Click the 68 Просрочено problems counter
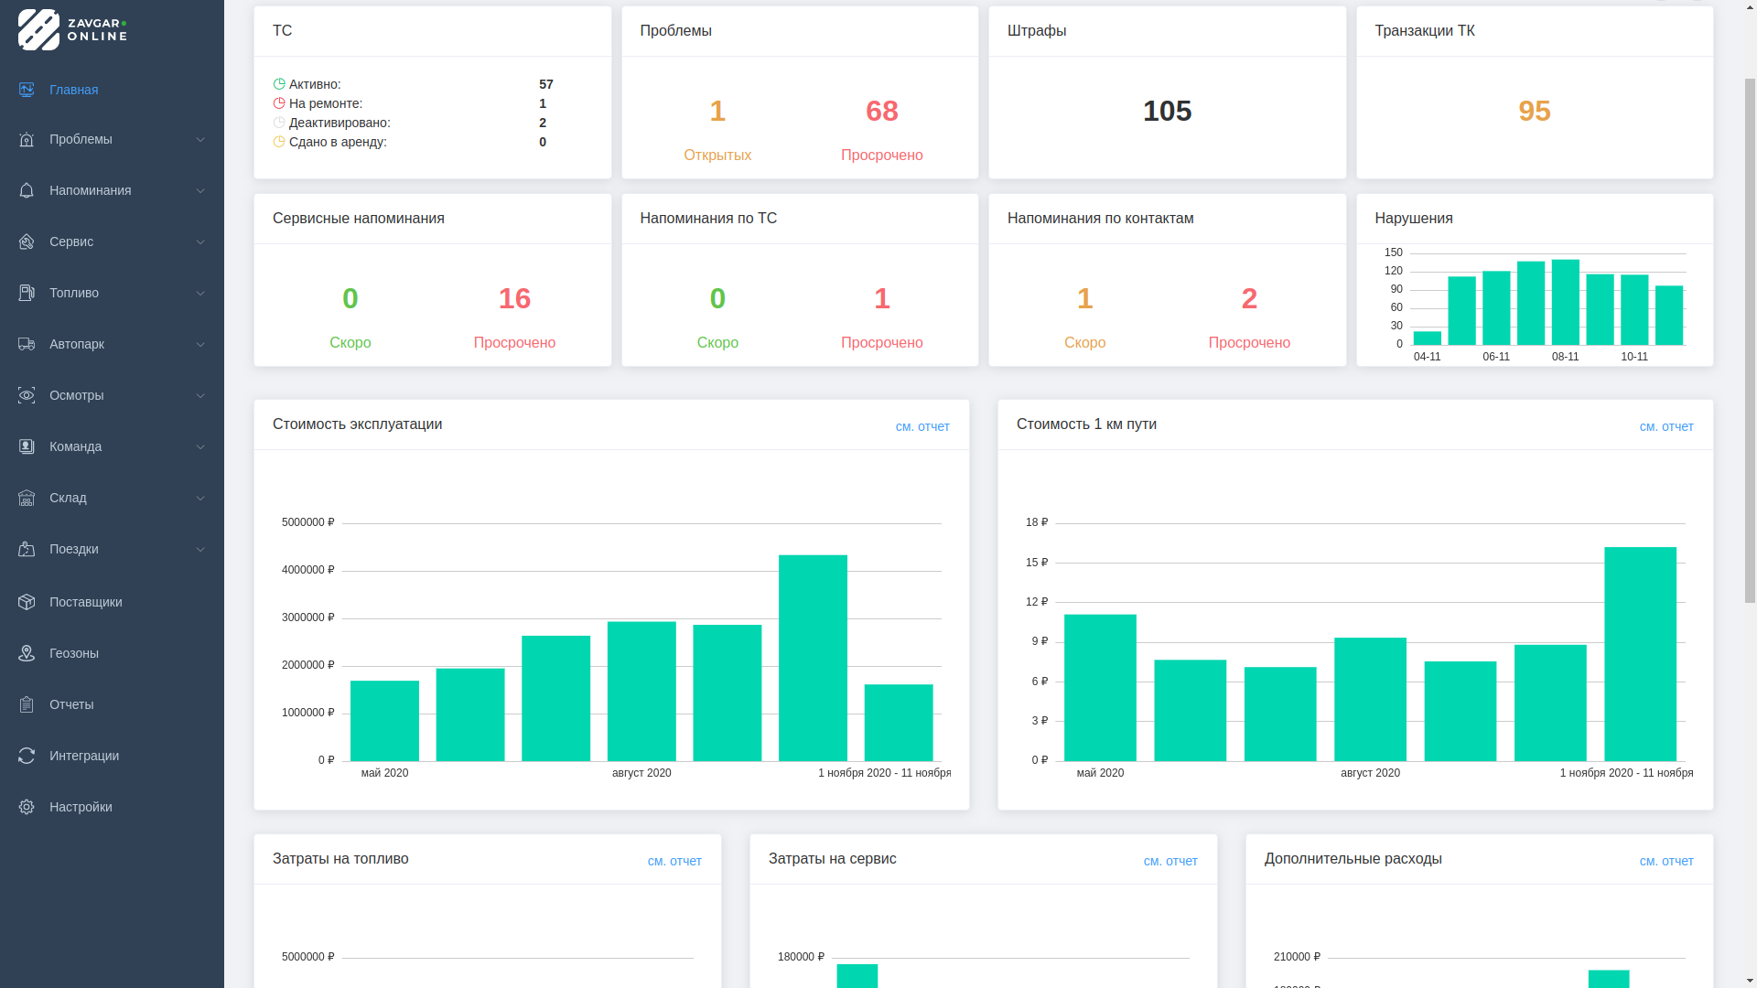Screen dimensions: 1757x988 (881, 112)
